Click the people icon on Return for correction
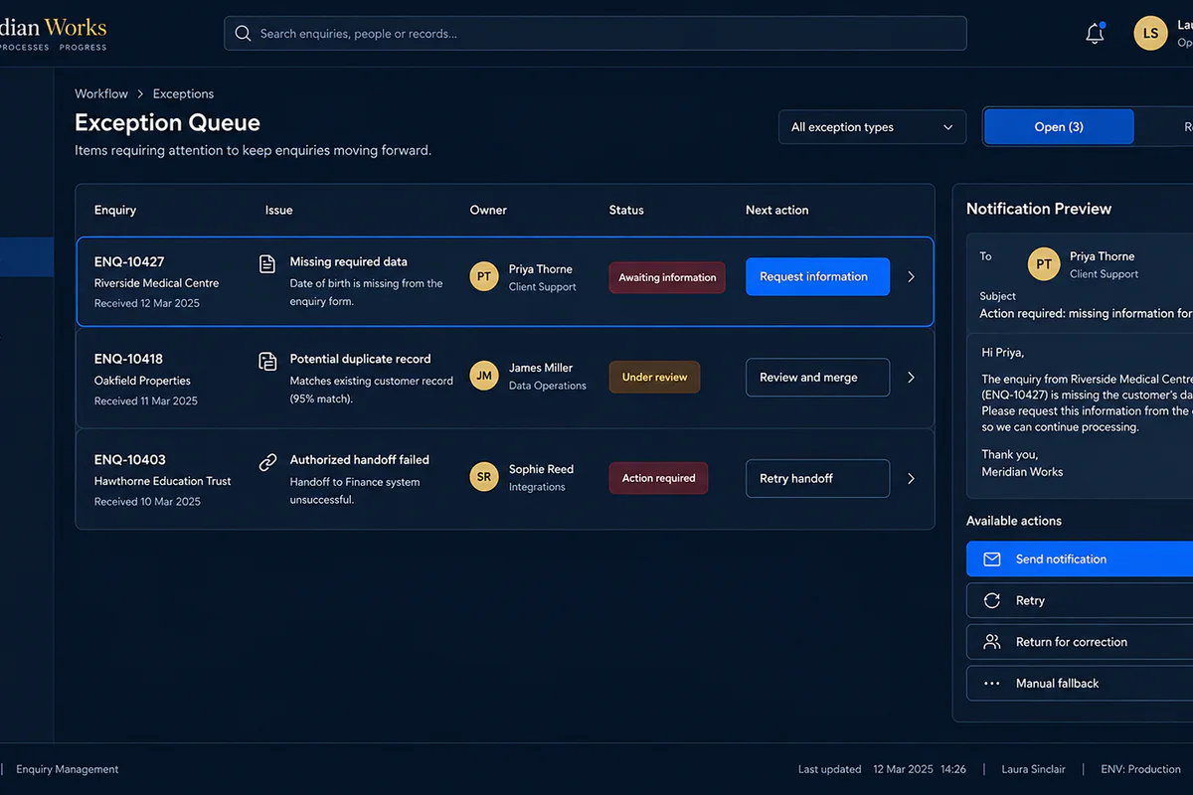 pos(992,642)
